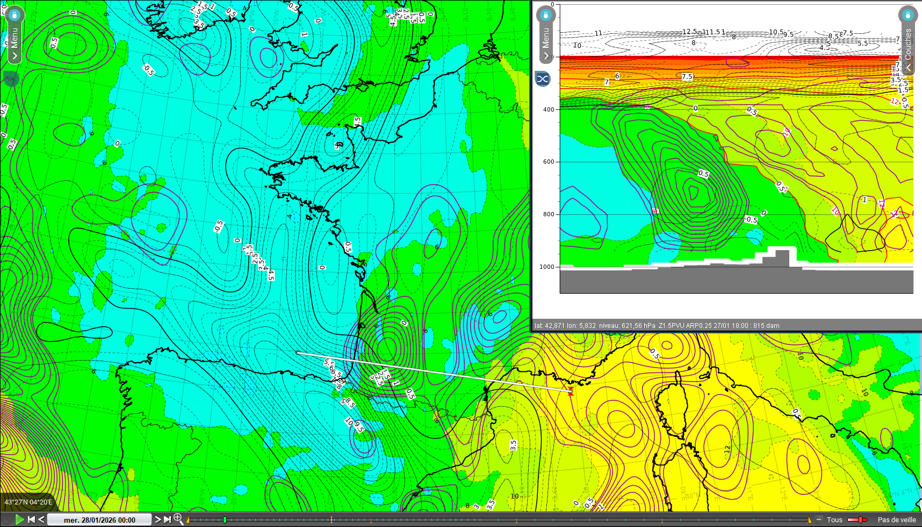The height and width of the screenshot is (527, 922).
Task: Advance to next time step
Action: point(158,519)
